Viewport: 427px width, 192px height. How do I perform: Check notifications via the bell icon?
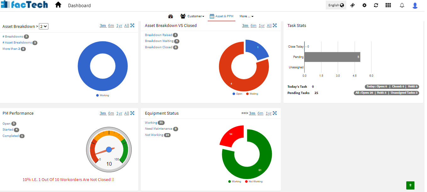pyautogui.click(x=402, y=5)
